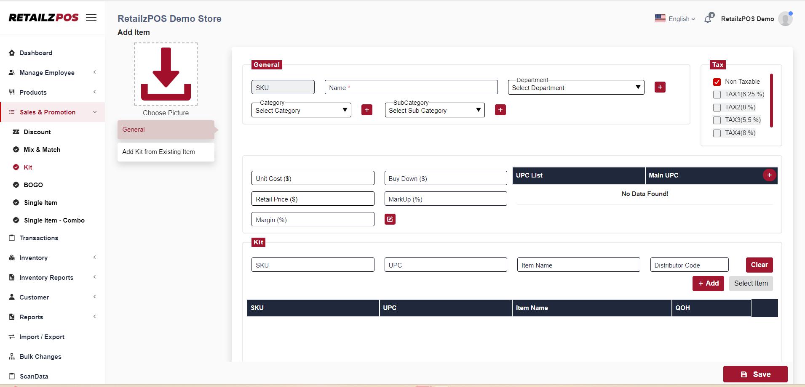This screenshot has height=387, width=805.
Task: Uncheck the Non Taxable checkbox
Action: [717, 82]
